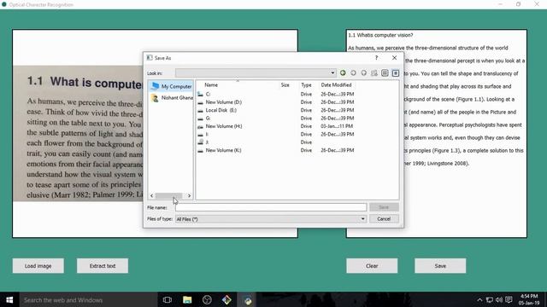Click Load image button in main window
This screenshot has height=307, width=547.
coord(38,266)
